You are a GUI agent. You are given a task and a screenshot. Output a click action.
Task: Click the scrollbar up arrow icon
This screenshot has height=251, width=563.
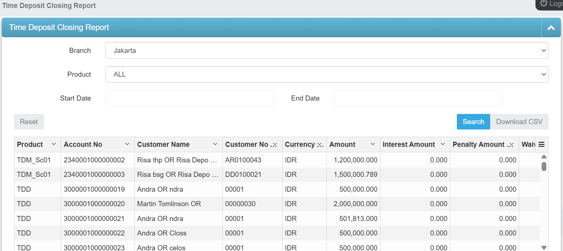click(x=544, y=156)
